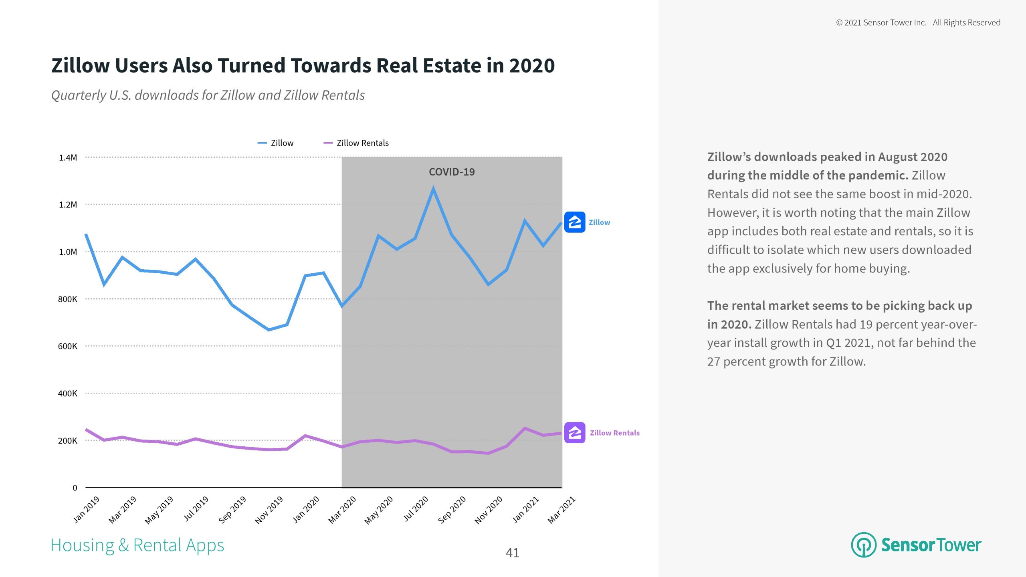Image resolution: width=1026 pixels, height=577 pixels.
Task: Click the 'Nov 2019' x-axis label
Action: point(269,510)
